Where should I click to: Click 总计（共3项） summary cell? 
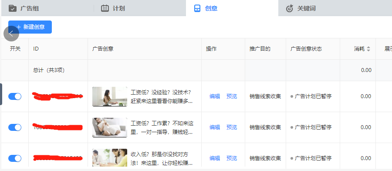pos(49,70)
